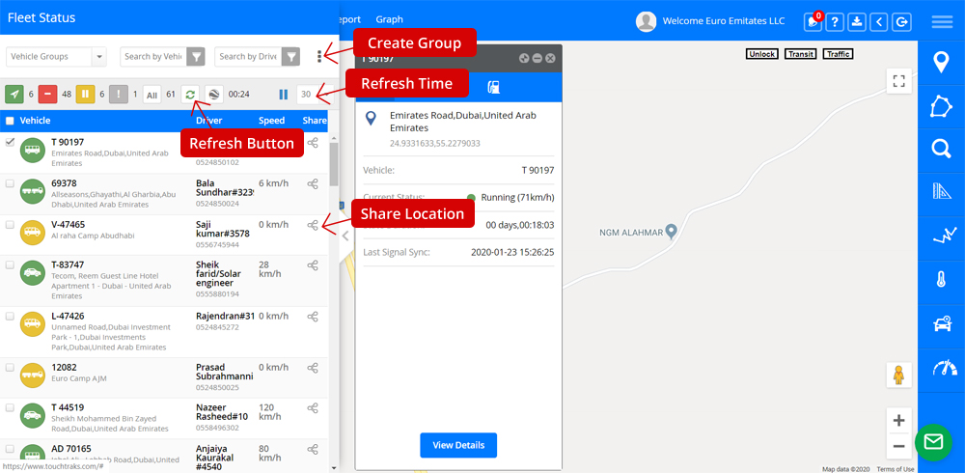Open the Graph menu
The width and height of the screenshot is (965, 473).
point(389,19)
